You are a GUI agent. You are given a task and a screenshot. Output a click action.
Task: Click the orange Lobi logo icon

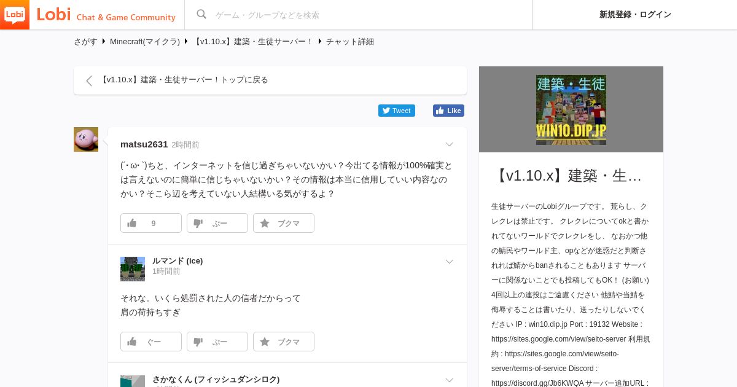(15, 15)
